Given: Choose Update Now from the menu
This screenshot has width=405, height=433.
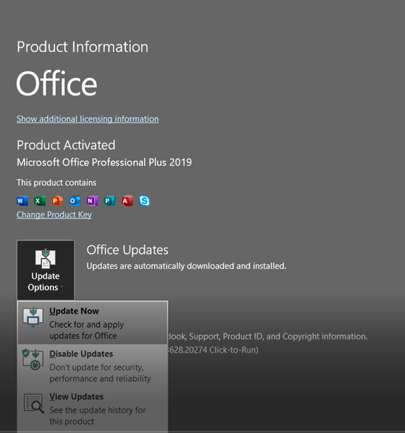Looking at the screenshot, I should 92,323.
